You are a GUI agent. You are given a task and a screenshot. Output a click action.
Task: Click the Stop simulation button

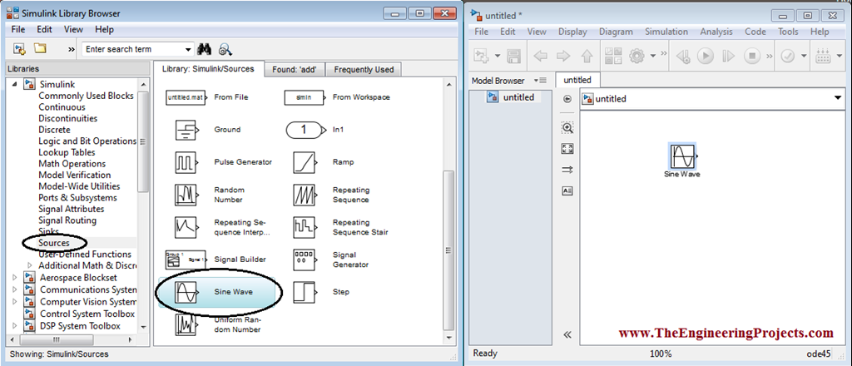coord(752,57)
